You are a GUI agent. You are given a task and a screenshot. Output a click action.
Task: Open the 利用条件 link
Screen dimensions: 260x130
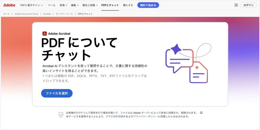[x=120, y=116]
